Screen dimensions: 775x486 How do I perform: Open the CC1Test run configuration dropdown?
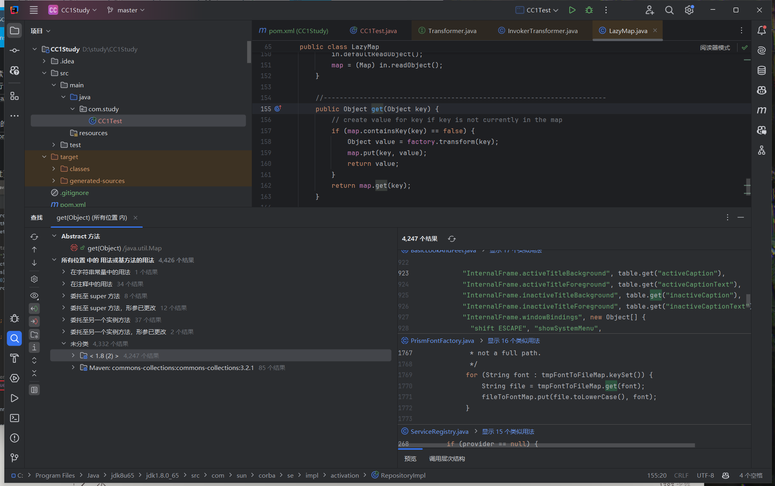(x=537, y=10)
